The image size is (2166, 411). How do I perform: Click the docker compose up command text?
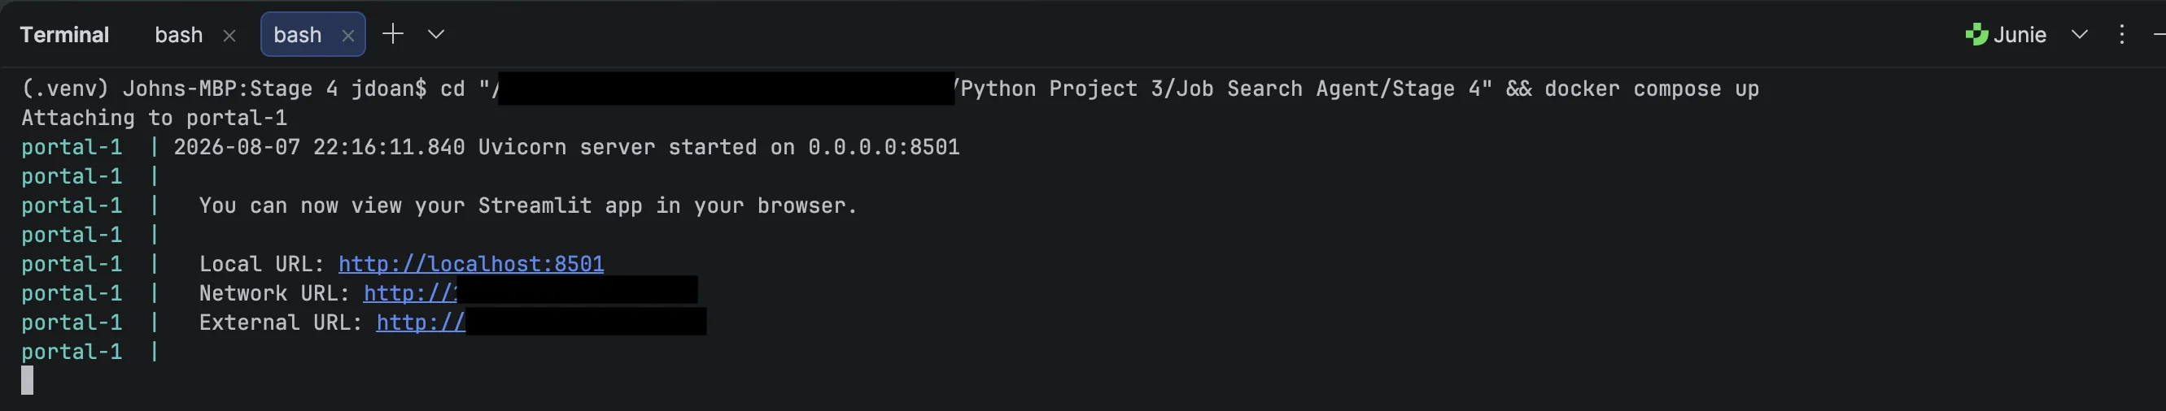click(x=1652, y=89)
